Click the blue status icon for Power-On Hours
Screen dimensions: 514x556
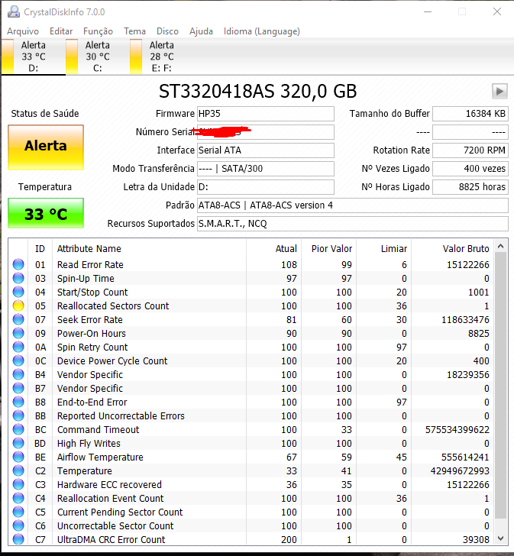tap(18, 333)
